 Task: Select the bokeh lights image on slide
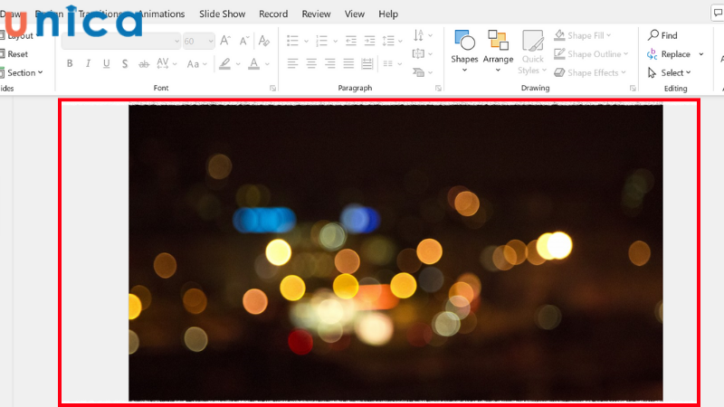tap(395, 252)
